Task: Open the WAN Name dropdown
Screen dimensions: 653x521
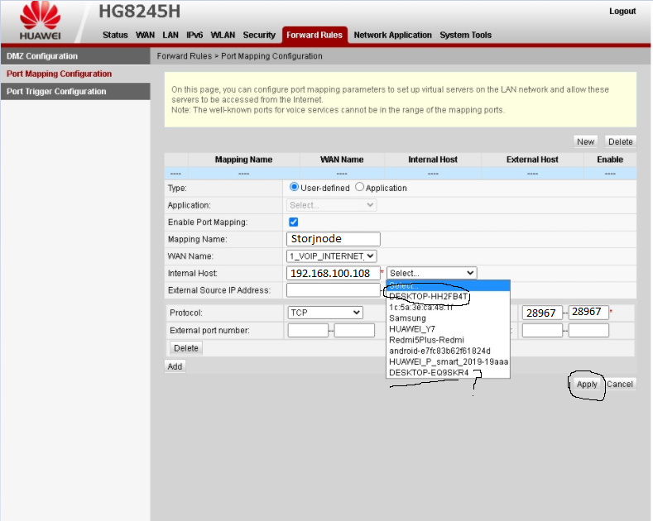Action: coord(331,256)
